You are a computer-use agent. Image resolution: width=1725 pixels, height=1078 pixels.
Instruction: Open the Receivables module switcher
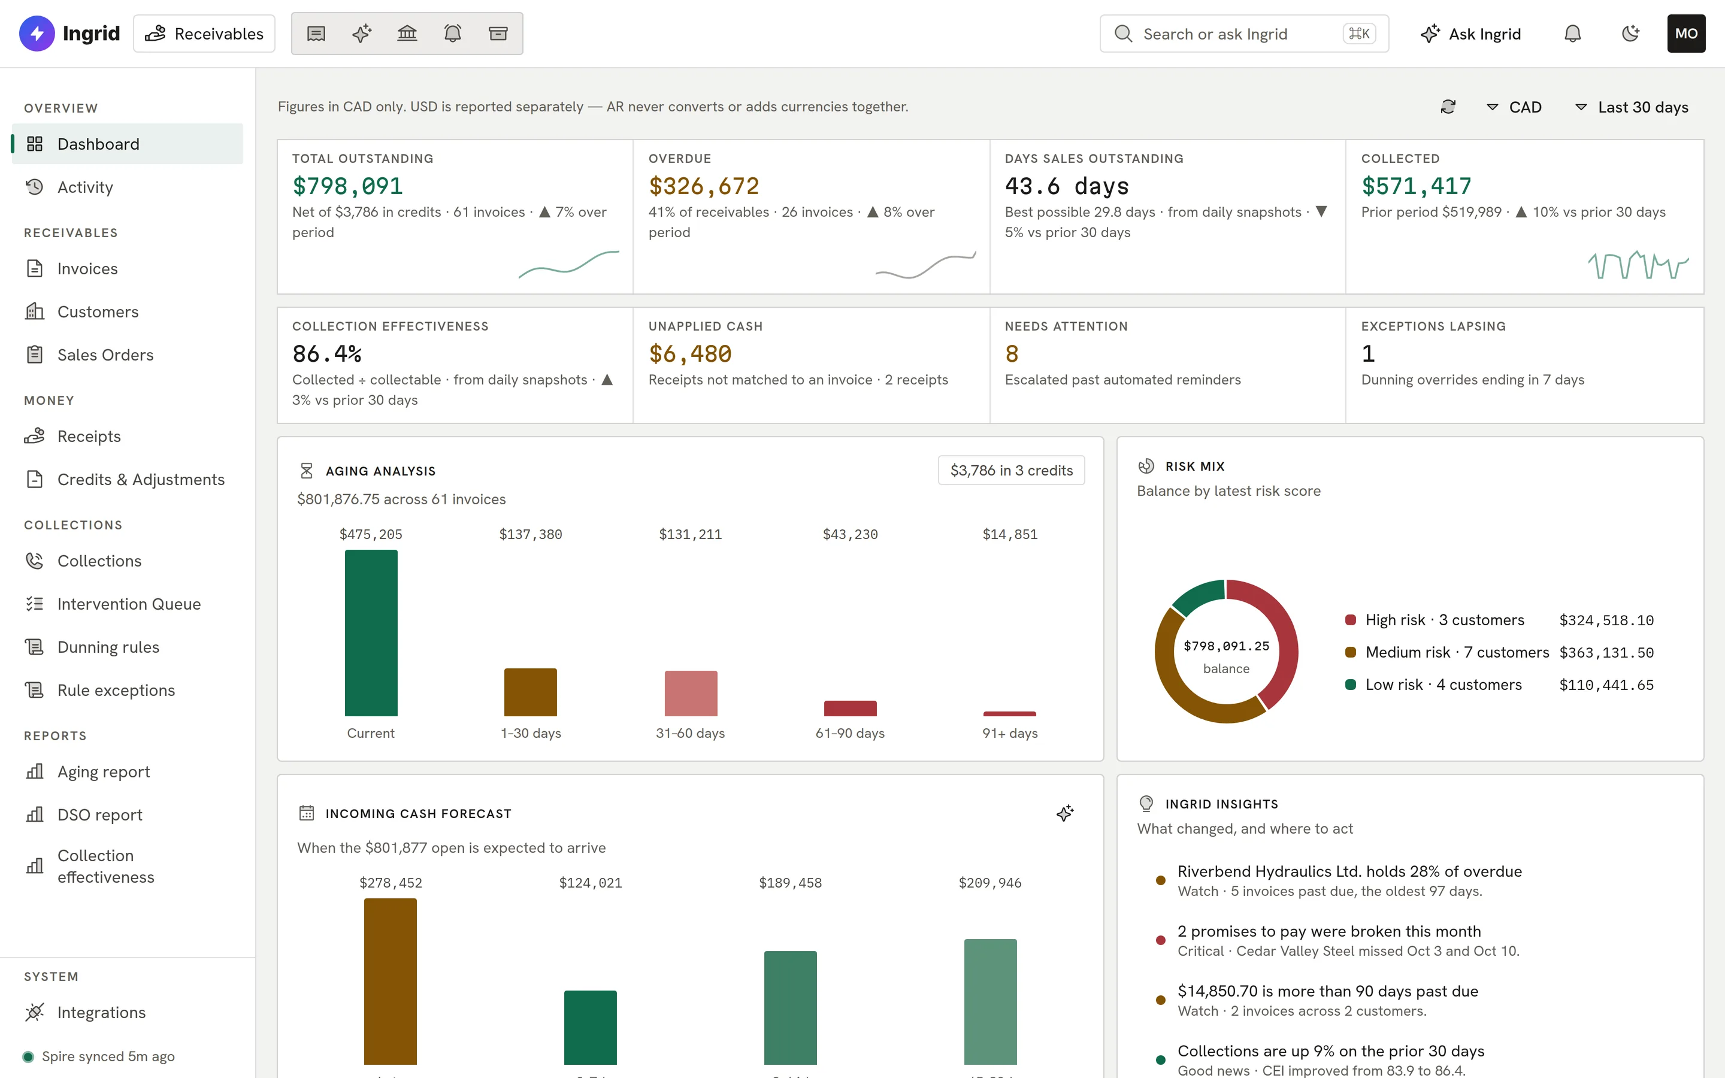coord(204,34)
